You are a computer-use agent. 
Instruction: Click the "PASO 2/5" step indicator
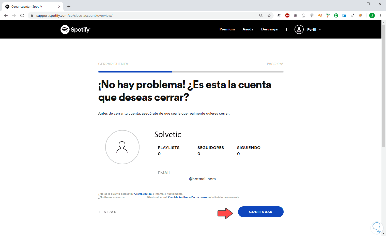[275, 64]
